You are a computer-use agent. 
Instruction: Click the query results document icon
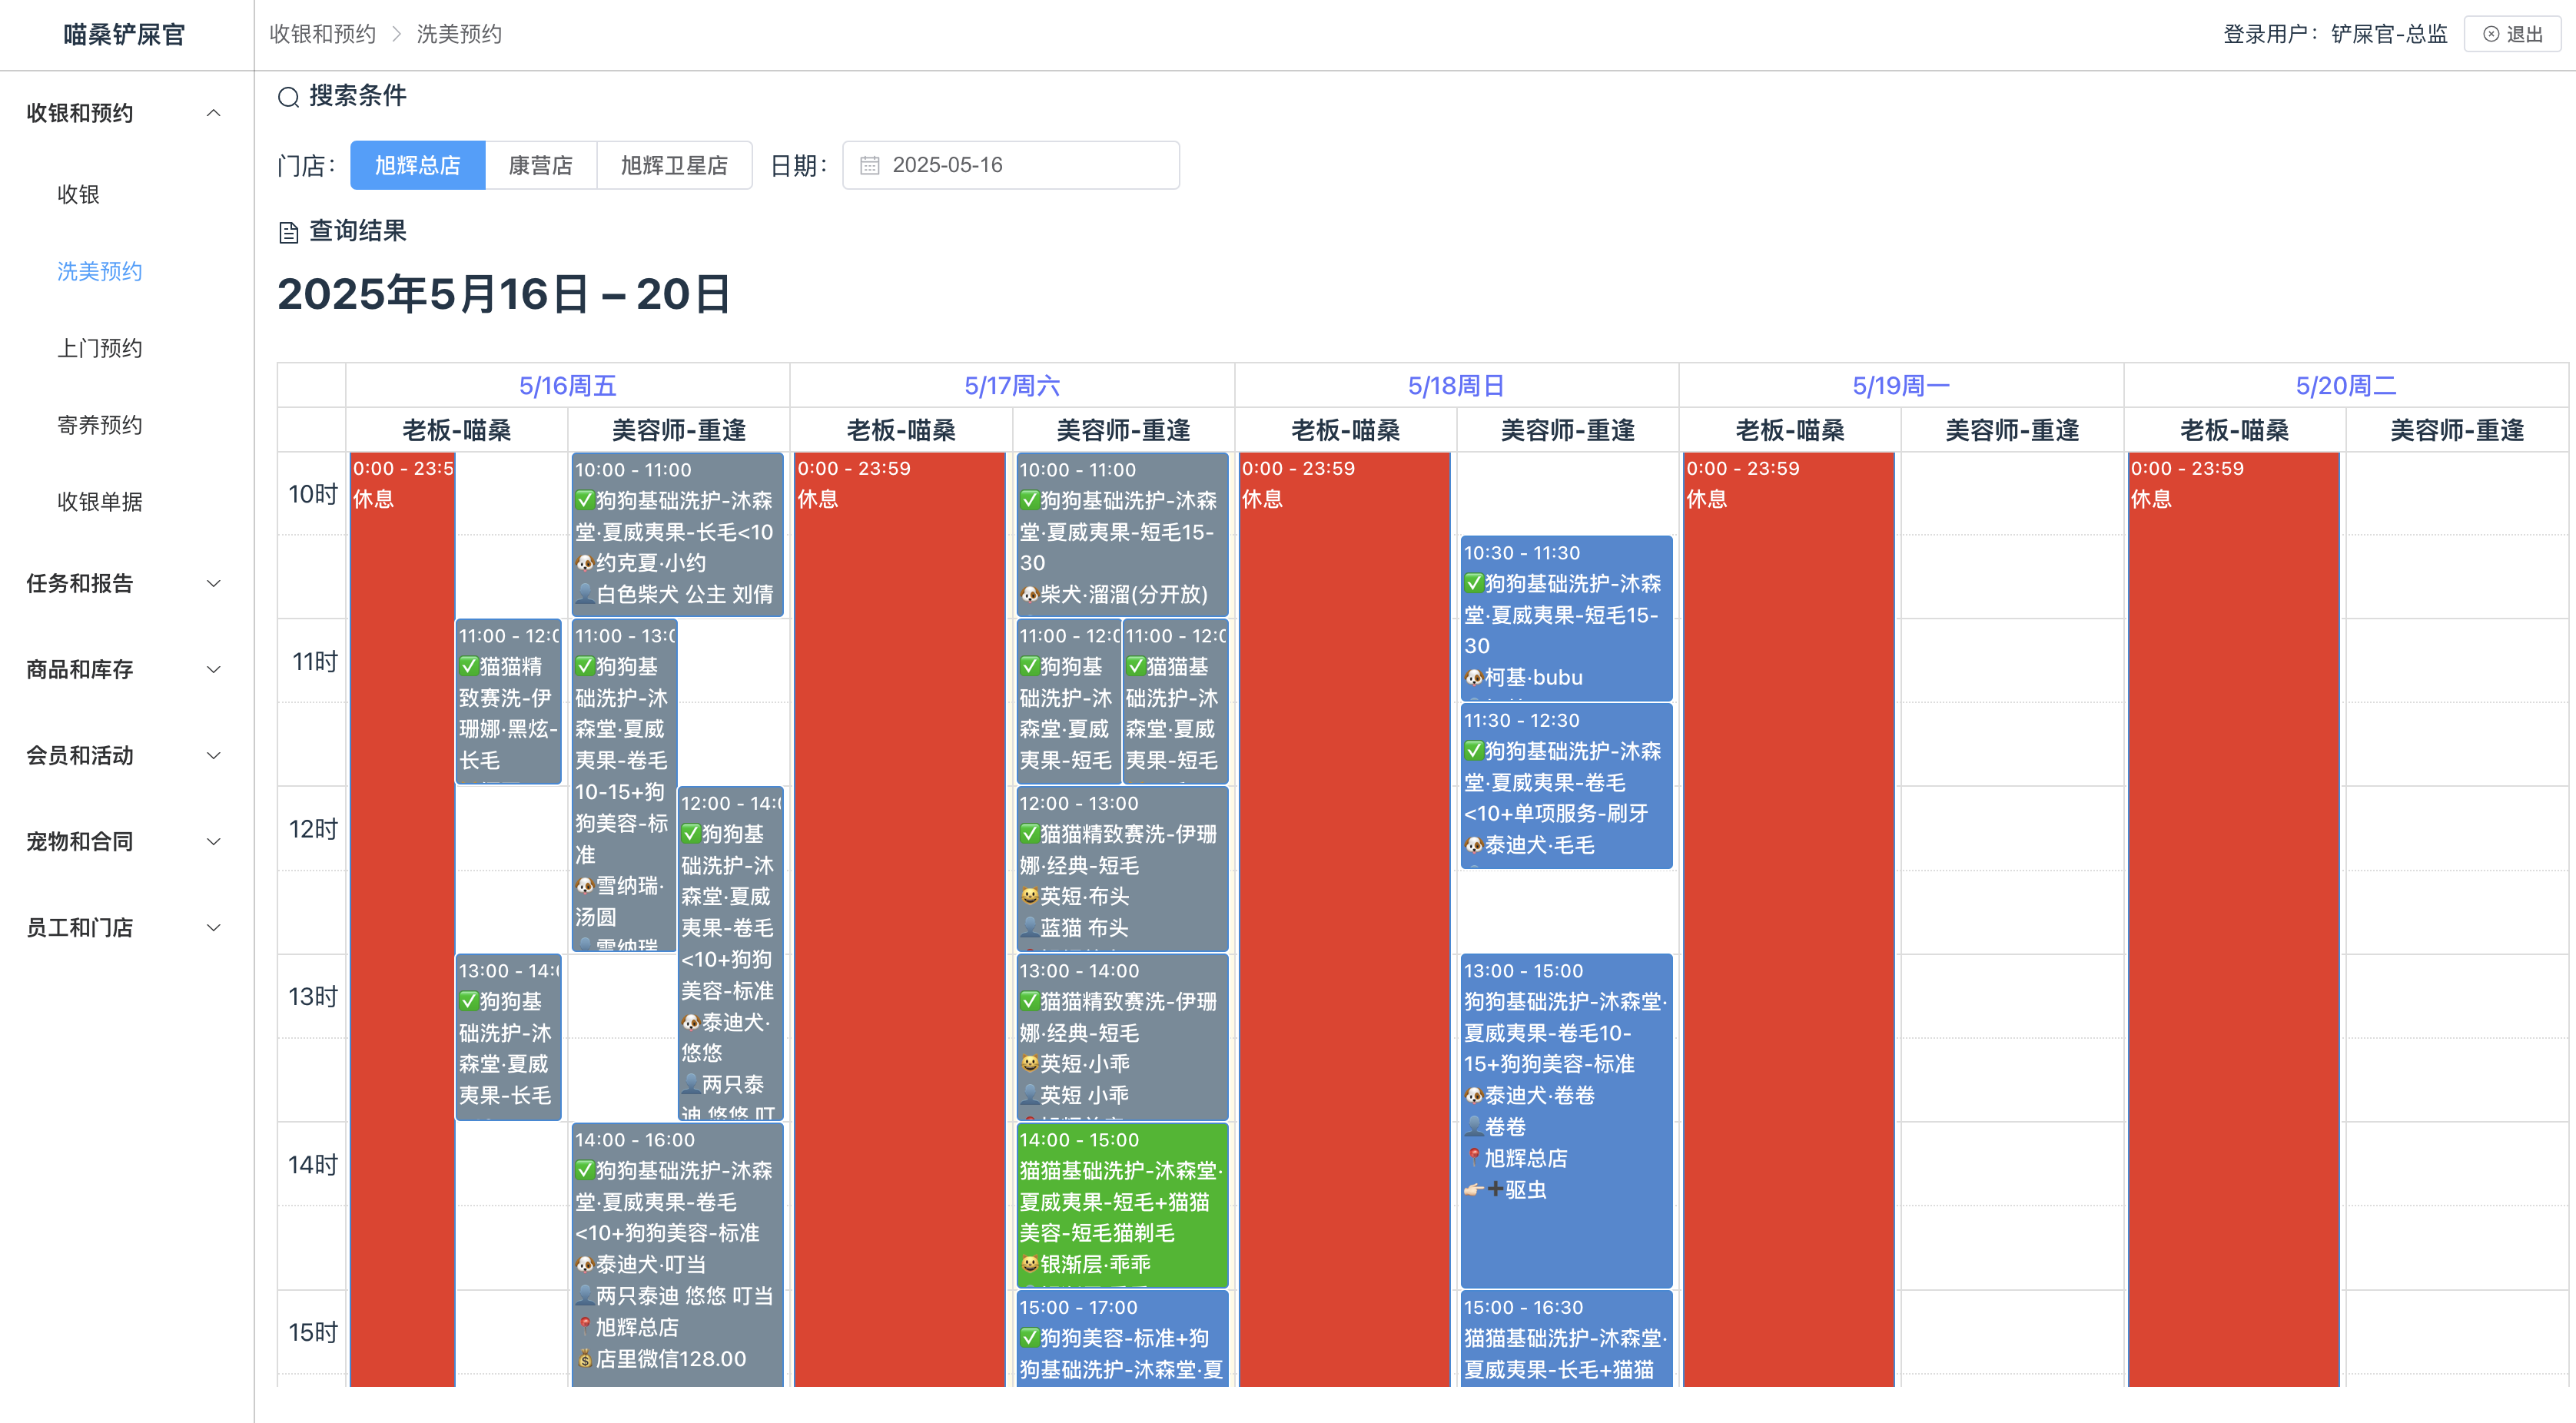pos(288,232)
